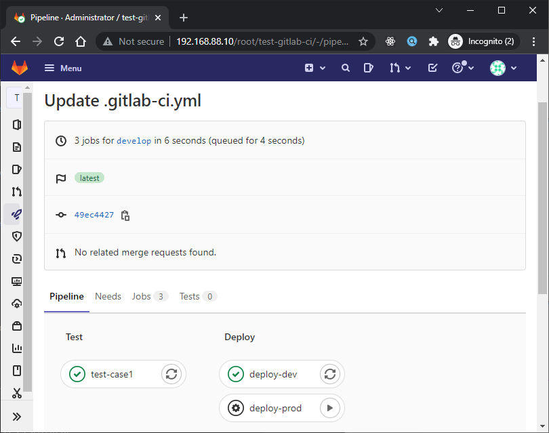Open Packages icon in sidebar

pyautogui.click(x=16, y=326)
